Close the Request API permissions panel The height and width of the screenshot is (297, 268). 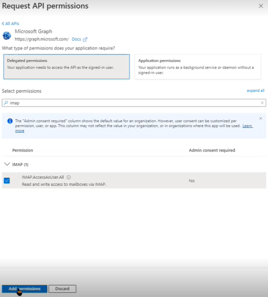pyautogui.click(x=261, y=6)
